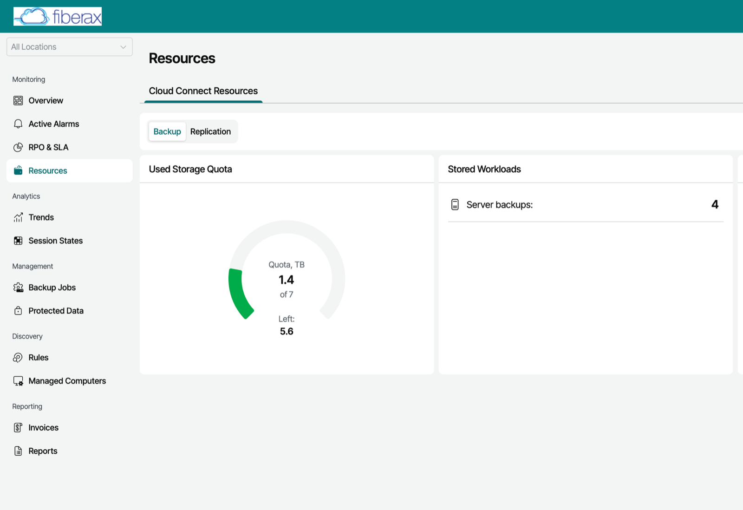The width and height of the screenshot is (743, 510).
Task: Expand the locations list using the chevron arrow
Action: pyautogui.click(x=123, y=47)
